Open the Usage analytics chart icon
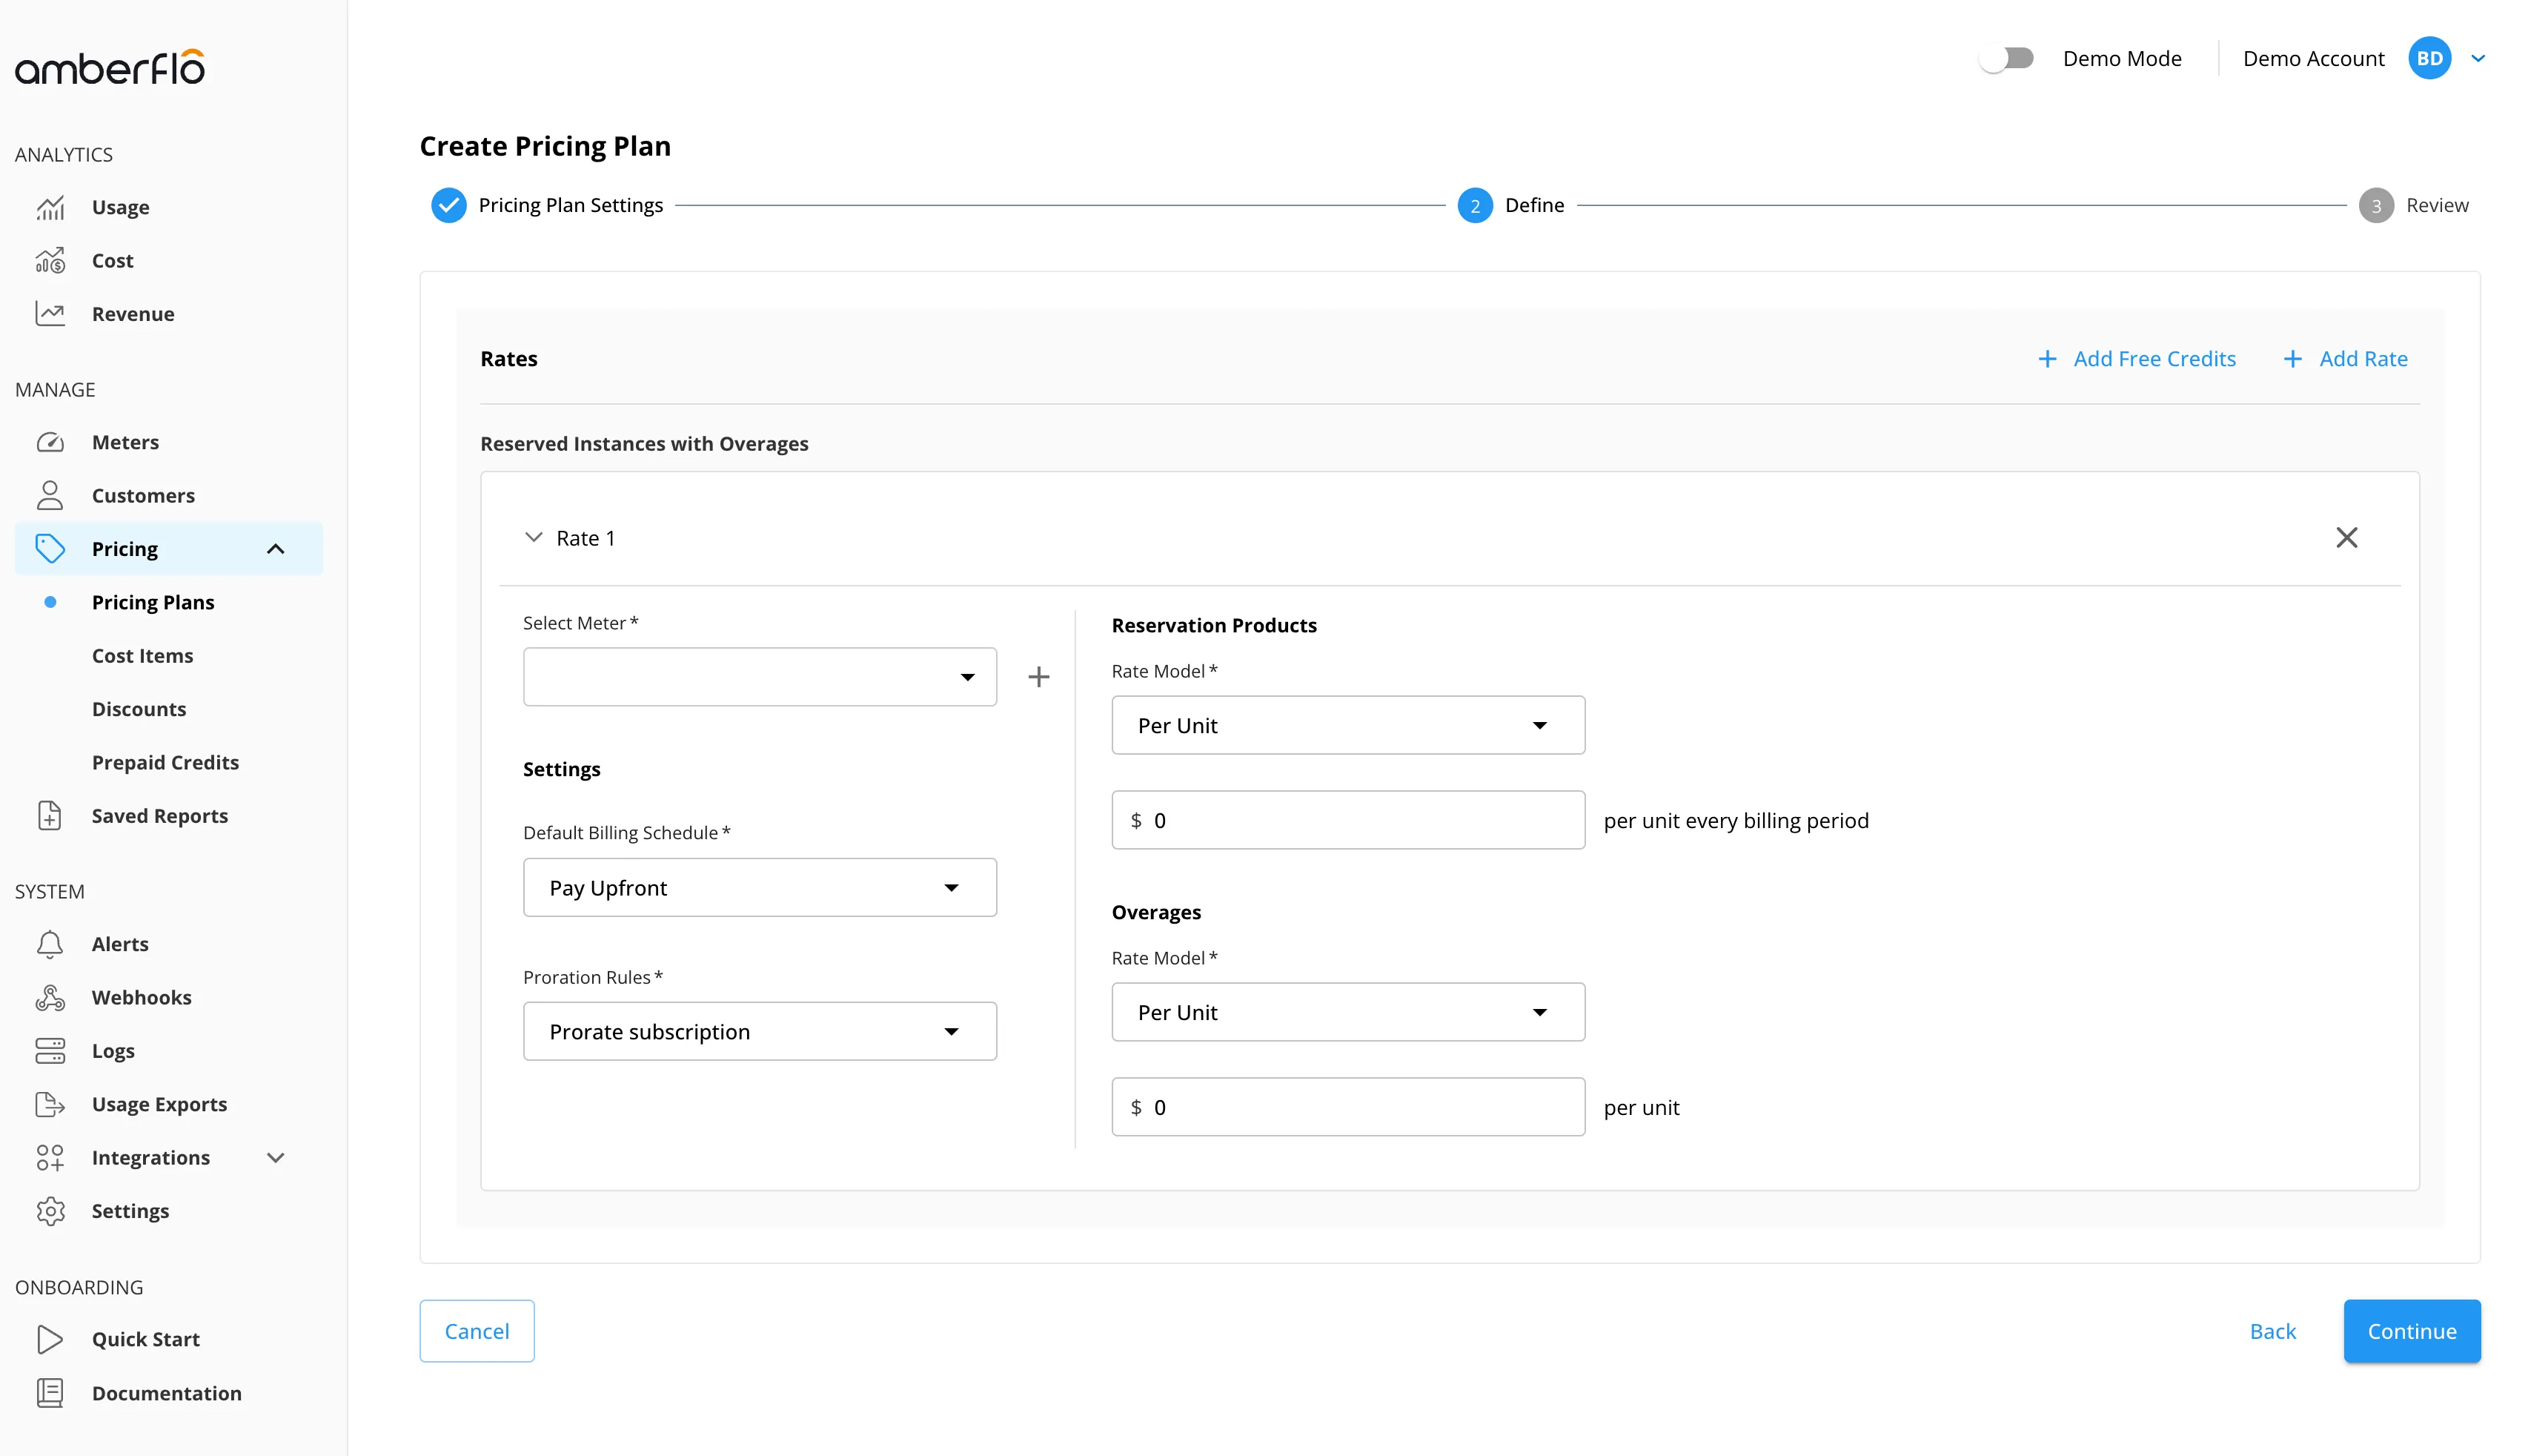 click(50, 207)
